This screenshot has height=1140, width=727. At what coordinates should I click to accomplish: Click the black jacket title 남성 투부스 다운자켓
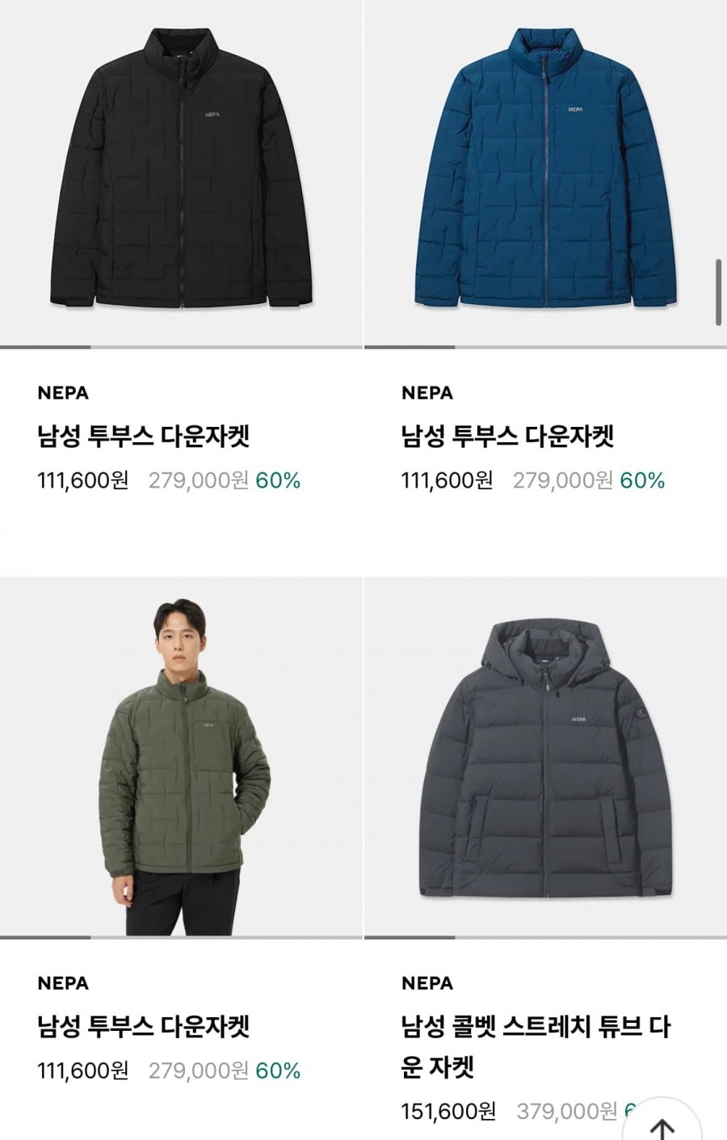(x=144, y=437)
